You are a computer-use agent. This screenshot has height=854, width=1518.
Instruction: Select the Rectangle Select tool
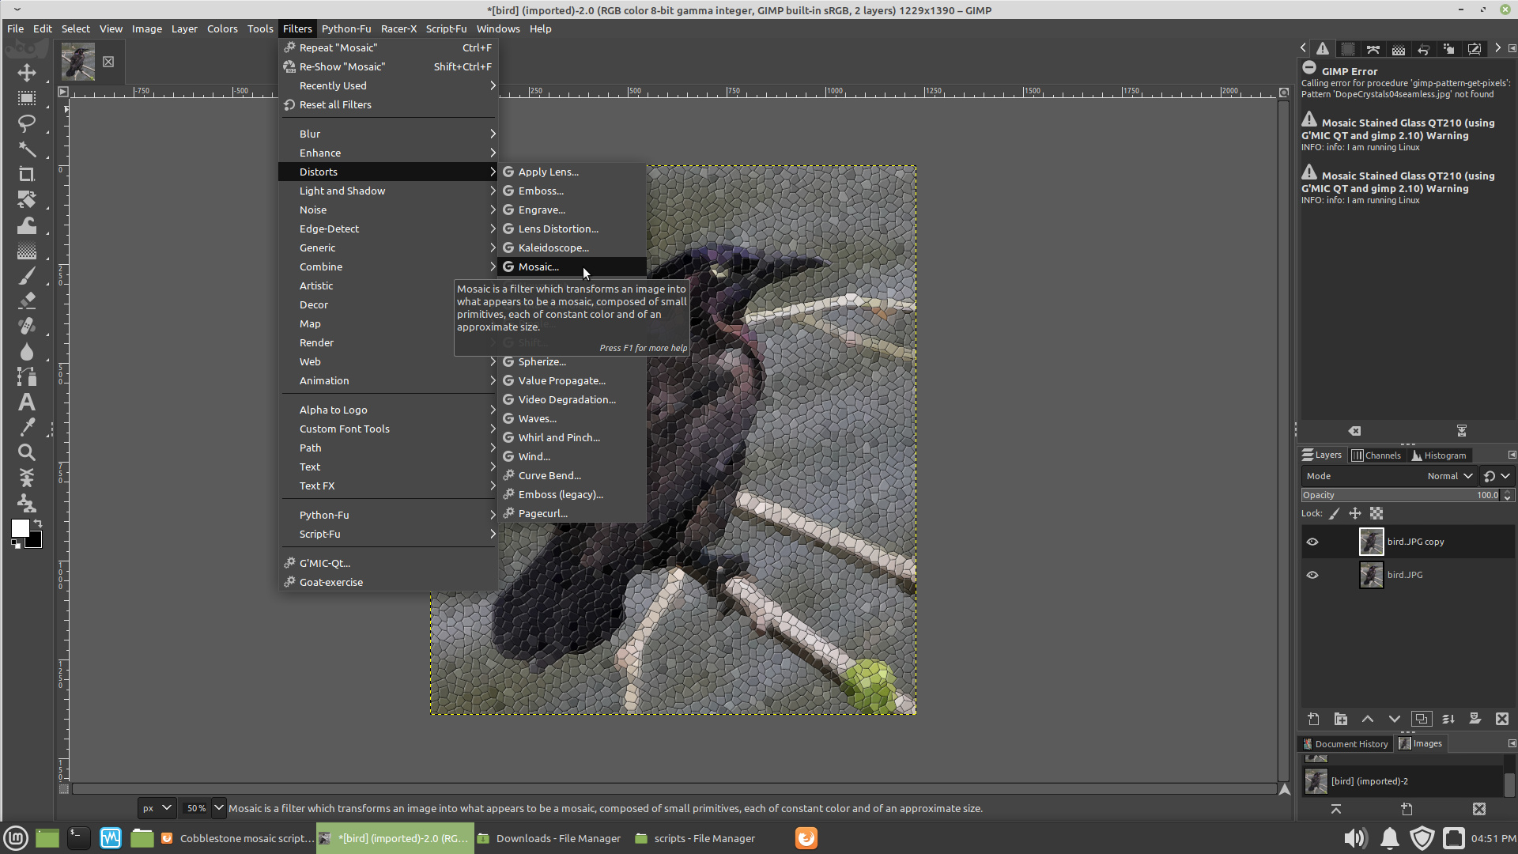coord(27,98)
